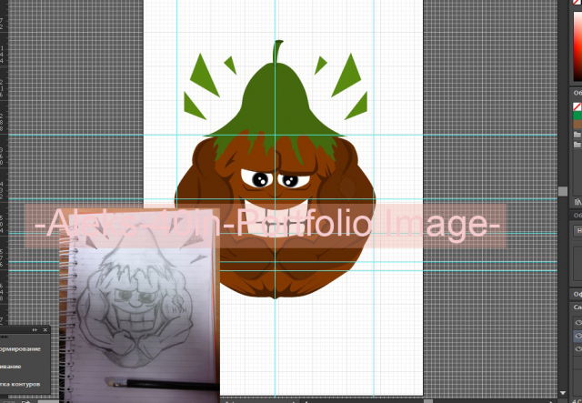Screen dimensions: 582x403
Task: Close the floating Transform/Align panel
Action: click(45, 330)
